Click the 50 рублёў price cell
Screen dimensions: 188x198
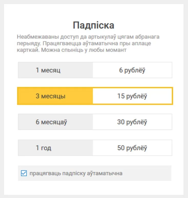(132, 148)
